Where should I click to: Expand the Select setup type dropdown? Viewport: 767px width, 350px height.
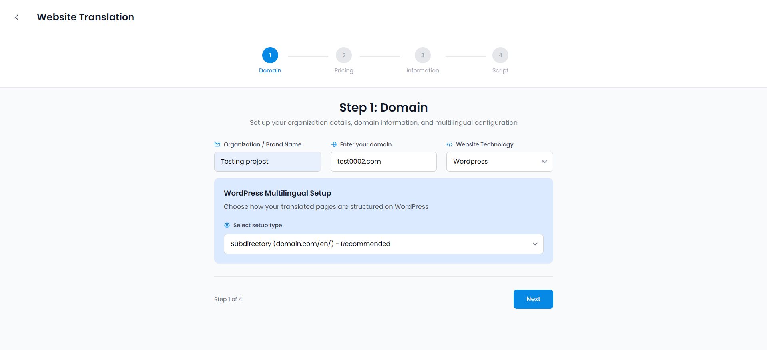[x=383, y=244]
